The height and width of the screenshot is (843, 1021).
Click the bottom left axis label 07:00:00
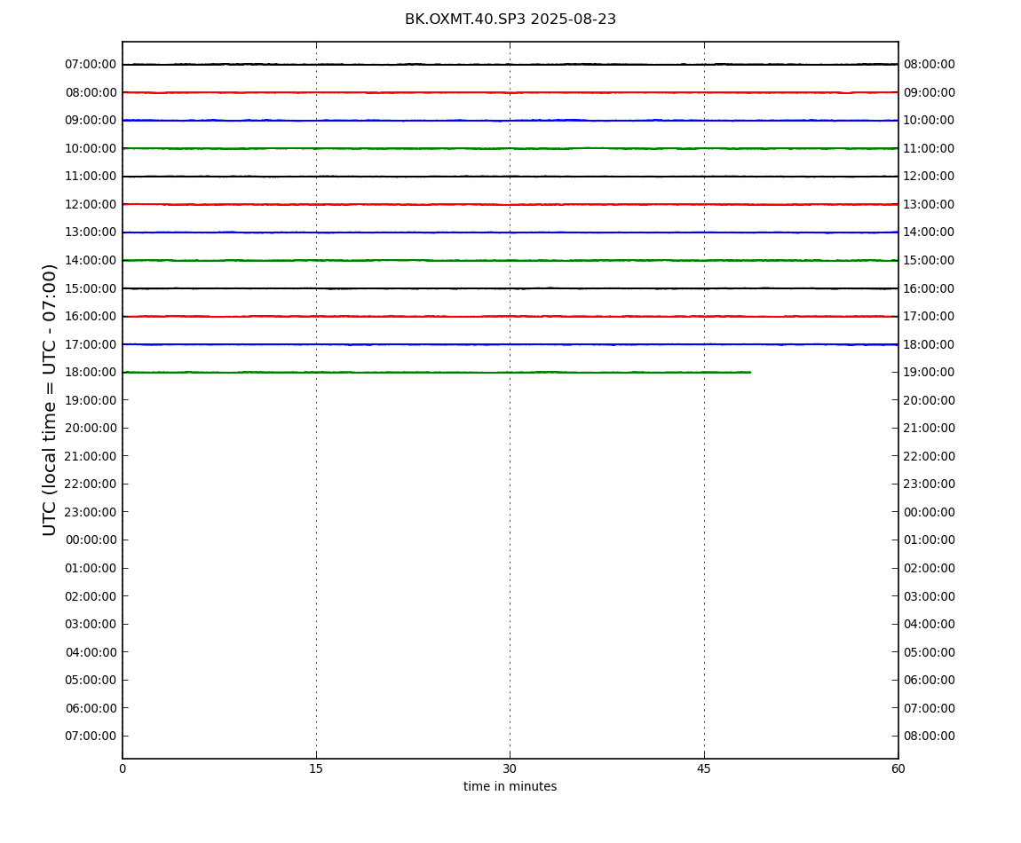91,737
